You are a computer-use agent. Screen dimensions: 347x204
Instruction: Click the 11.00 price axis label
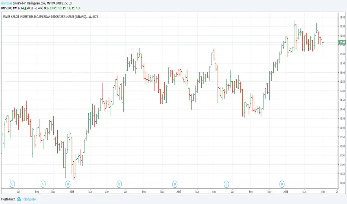coord(342,165)
